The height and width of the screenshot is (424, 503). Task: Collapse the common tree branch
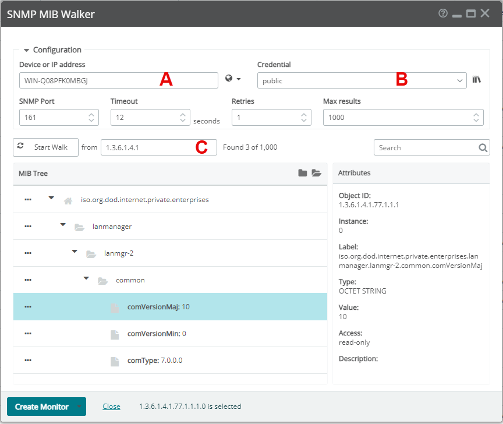pos(86,278)
